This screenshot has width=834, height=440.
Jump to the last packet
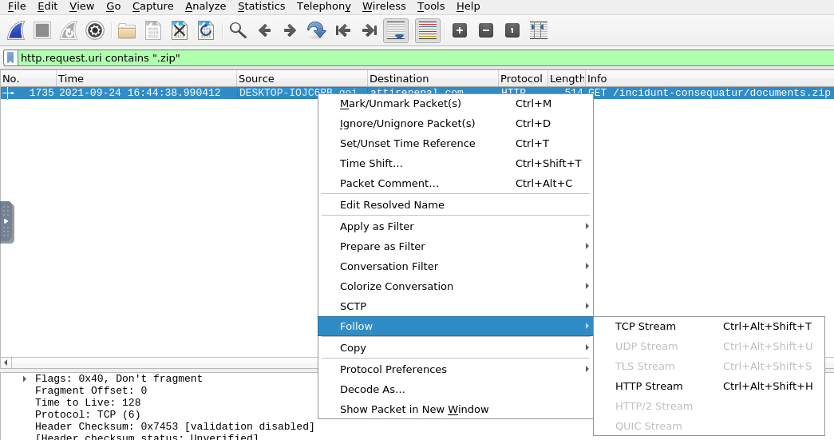(370, 30)
